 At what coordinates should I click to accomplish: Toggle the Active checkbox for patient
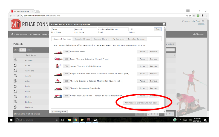pyautogui.click(x=132, y=29)
